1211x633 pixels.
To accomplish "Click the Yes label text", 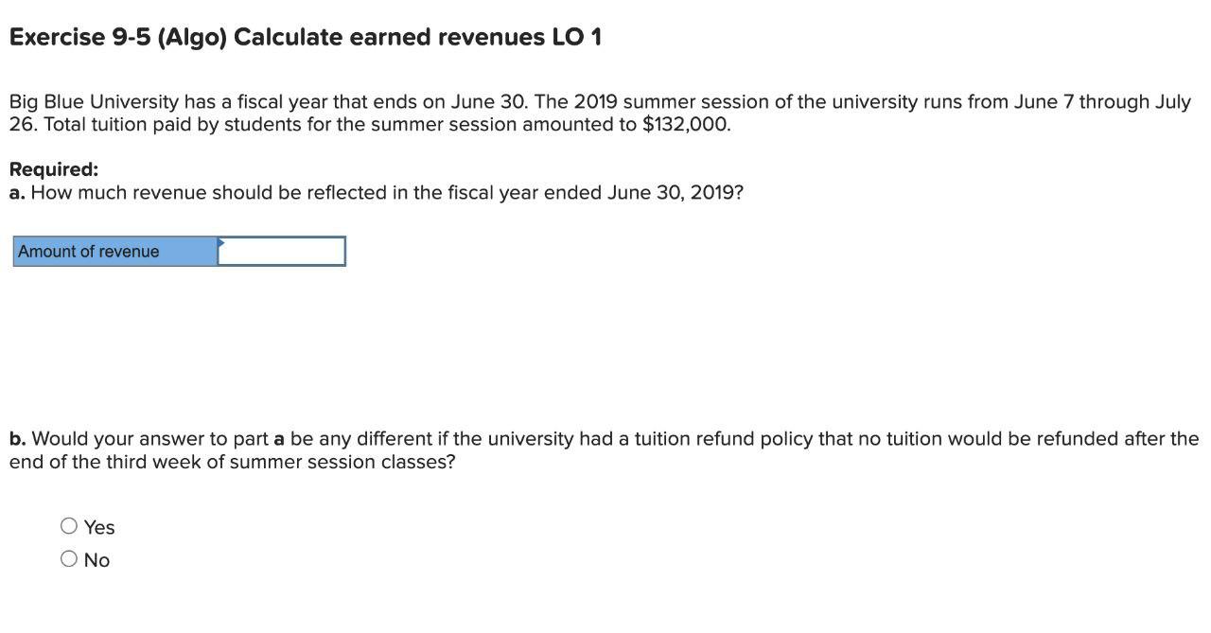I will click(x=97, y=526).
